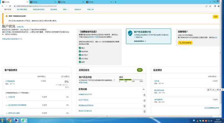Viewport: 224px width, 123px height.
Task: Open the green taskbar app icon
Action: 24,121
